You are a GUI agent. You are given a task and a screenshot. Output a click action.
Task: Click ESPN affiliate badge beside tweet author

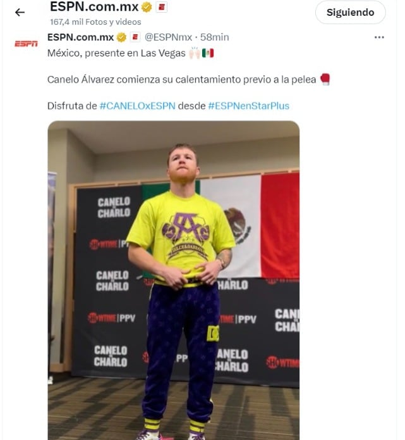135,37
